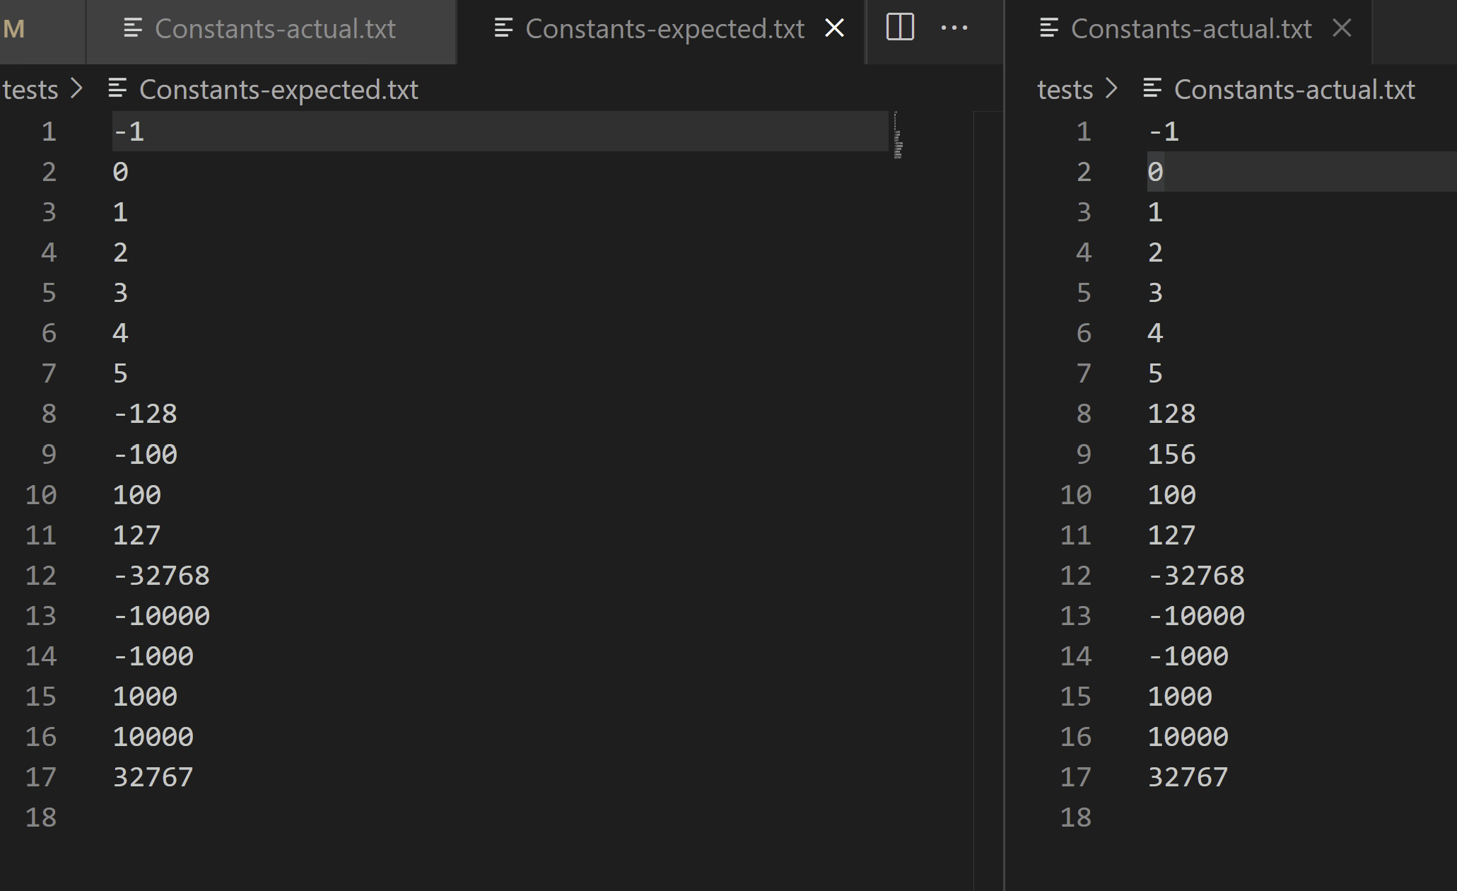1457x891 pixels.
Task: Place cursor on -128 in expected file
Action: 146,414
